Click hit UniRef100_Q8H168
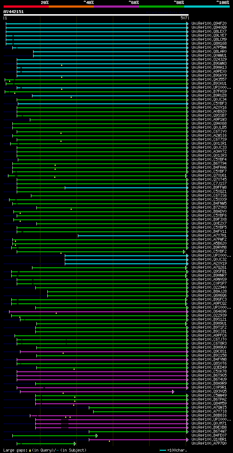This screenshot has height=453, width=233. coord(209,44)
